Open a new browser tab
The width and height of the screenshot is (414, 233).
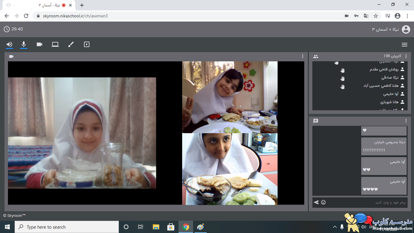coord(82,5)
